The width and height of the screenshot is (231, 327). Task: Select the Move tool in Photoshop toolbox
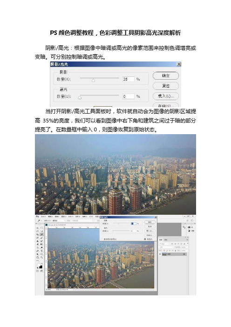38,228
